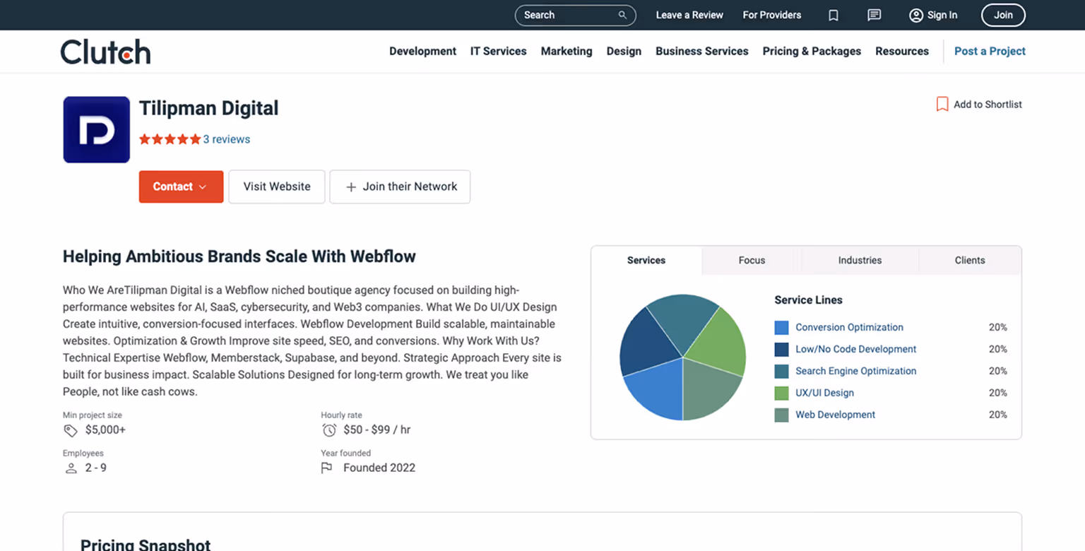This screenshot has height=551, width=1085.
Task: Click the price tag icon beside $5,000+
Action: [71, 430]
